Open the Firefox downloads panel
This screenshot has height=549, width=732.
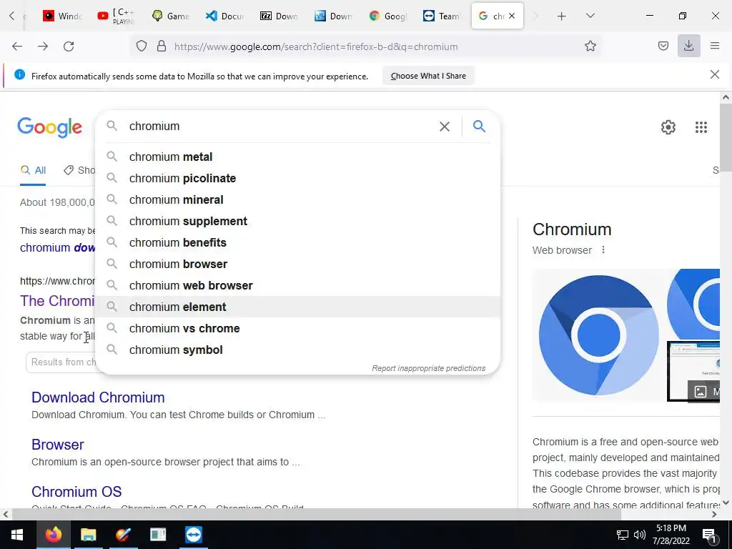point(688,46)
